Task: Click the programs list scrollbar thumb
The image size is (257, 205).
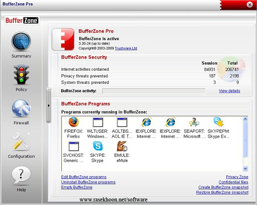Action: (245, 140)
